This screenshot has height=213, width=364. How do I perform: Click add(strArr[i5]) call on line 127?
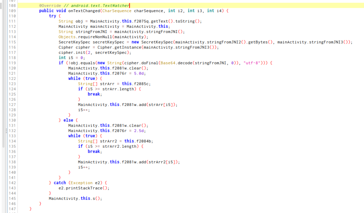pyautogui.click(x=157, y=105)
